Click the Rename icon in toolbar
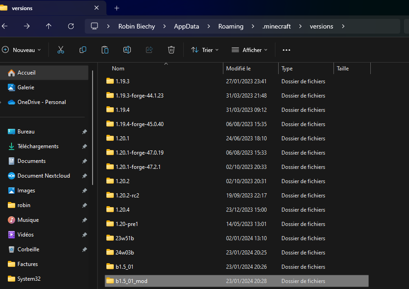 click(x=127, y=50)
